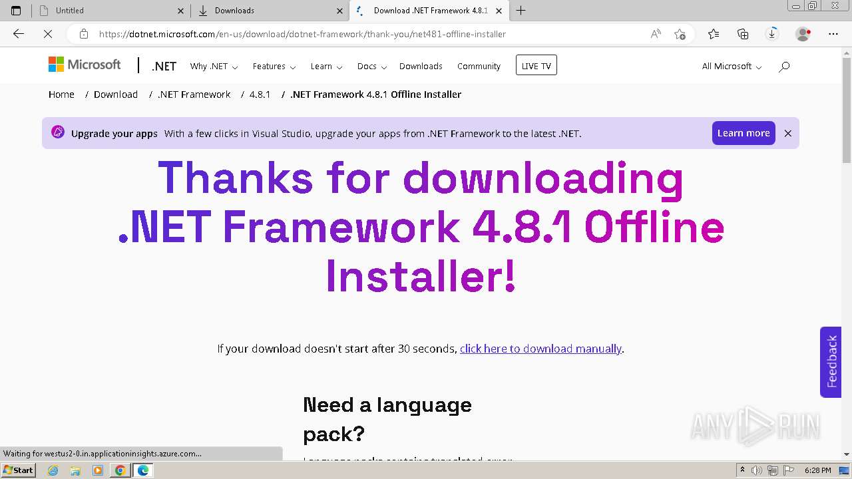This screenshot has height=479, width=852.
Task: Open the site search magnifier icon
Action: [x=784, y=67]
